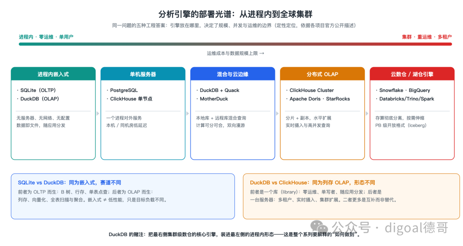This screenshot has width=463, height=246.
Task: Click the ClickHouse Cluster bullet
Action: (x=310, y=90)
